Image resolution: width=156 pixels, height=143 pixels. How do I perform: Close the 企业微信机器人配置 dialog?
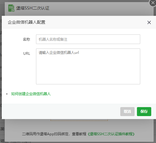click(149, 22)
